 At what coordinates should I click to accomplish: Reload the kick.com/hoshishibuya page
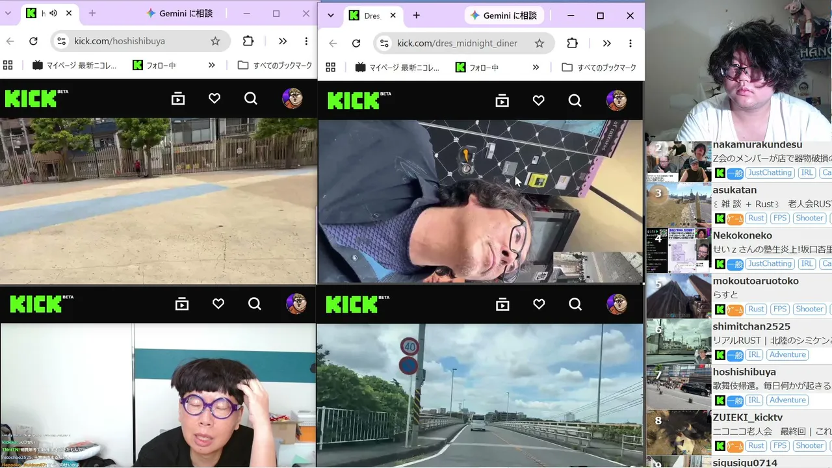point(34,41)
